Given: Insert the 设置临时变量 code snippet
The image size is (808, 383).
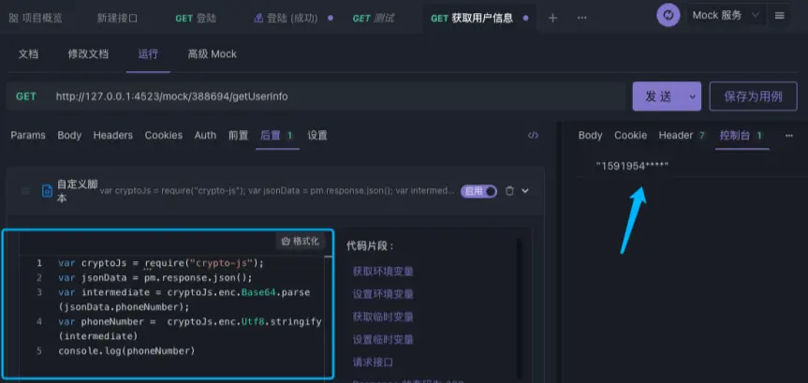Looking at the screenshot, I should tap(383, 340).
